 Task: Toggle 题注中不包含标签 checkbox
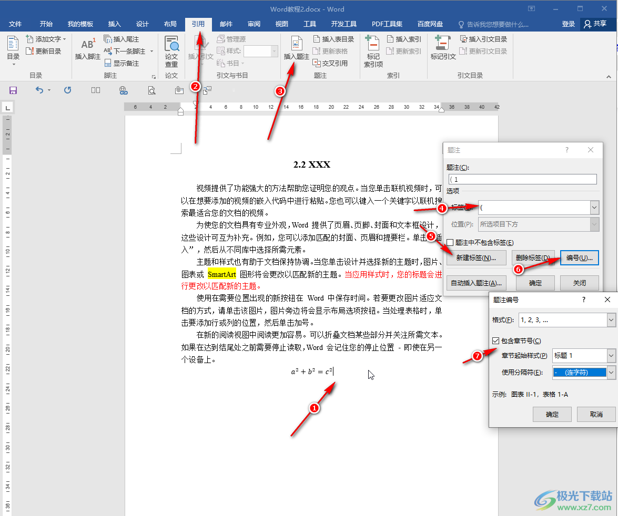(x=450, y=242)
